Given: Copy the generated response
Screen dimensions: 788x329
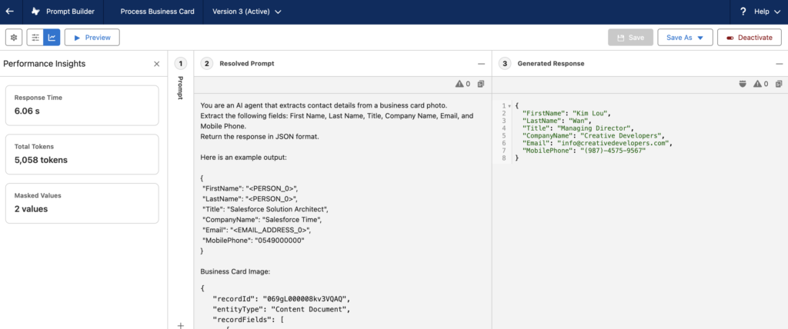Looking at the screenshot, I should pos(779,84).
